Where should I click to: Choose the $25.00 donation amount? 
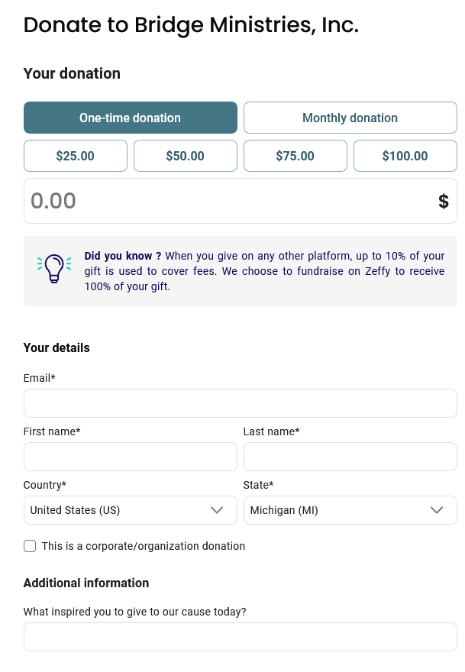(76, 156)
